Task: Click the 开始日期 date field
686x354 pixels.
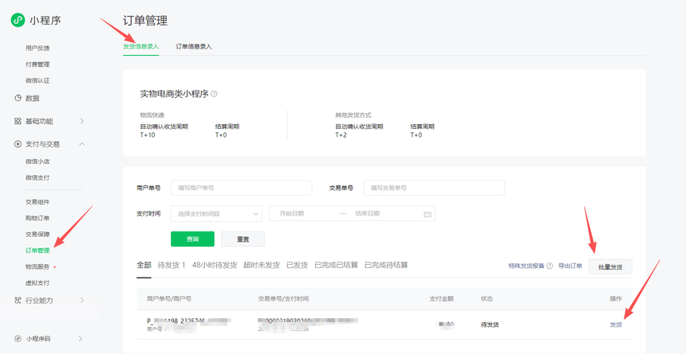Action: coord(292,214)
